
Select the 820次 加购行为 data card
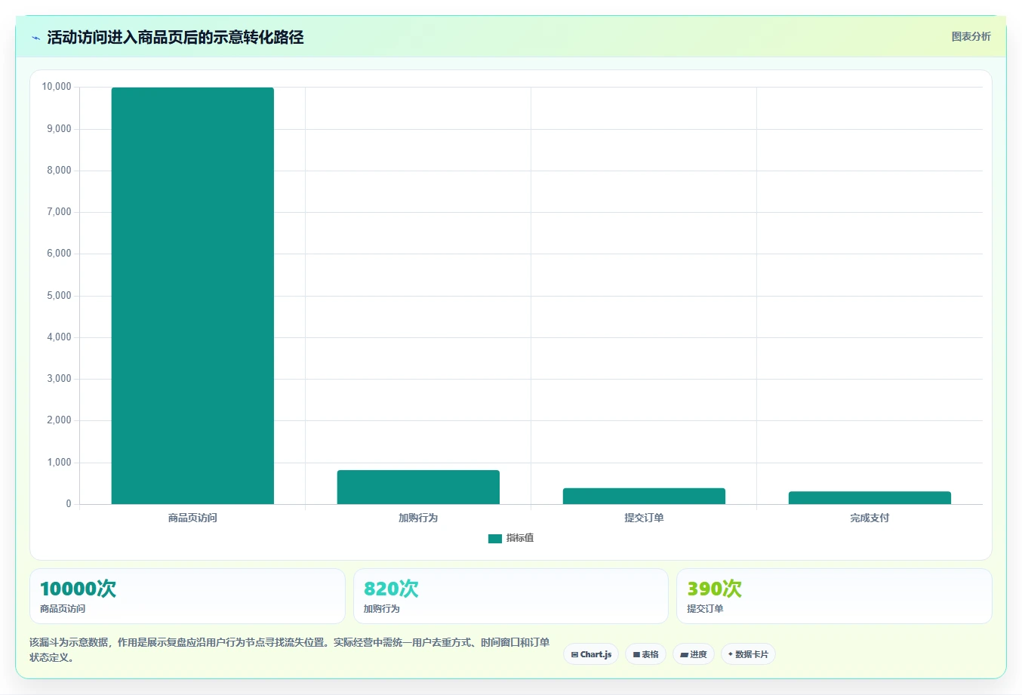pos(511,596)
